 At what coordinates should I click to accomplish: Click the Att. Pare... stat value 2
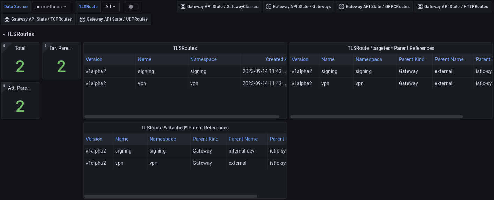pyautogui.click(x=20, y=106)
